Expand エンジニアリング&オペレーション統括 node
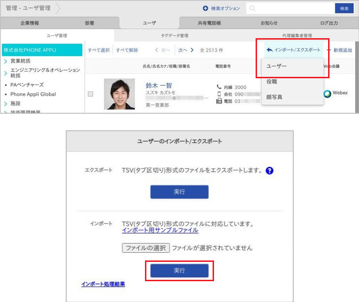This screenshot has height=302, width=359. [5, 73]
